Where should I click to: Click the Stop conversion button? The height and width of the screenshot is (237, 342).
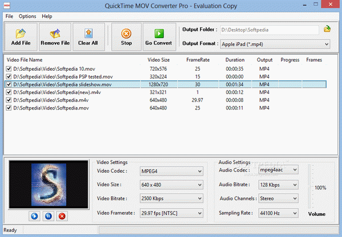pos(127,37)
